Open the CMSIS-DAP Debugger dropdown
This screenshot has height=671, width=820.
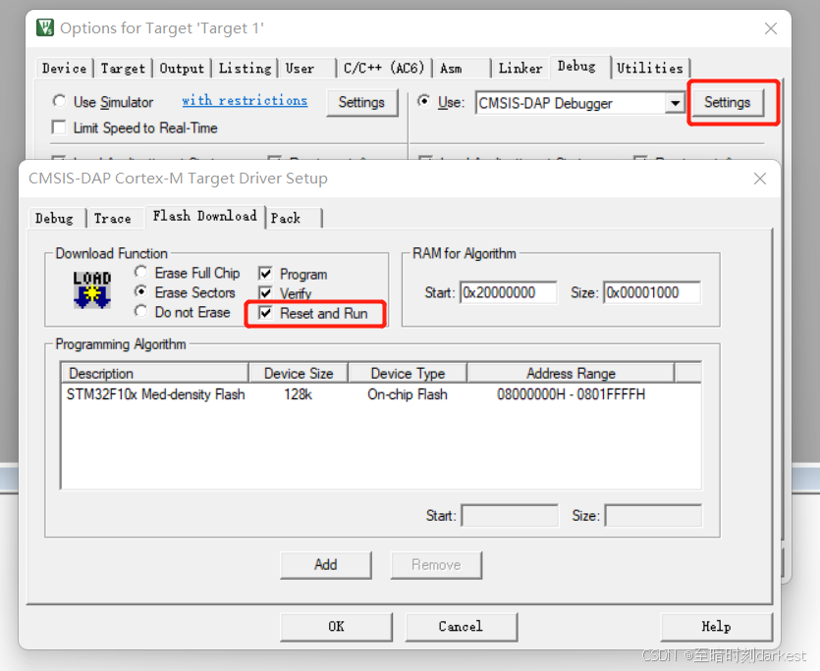pyautogui.click(x=675, y=103)
